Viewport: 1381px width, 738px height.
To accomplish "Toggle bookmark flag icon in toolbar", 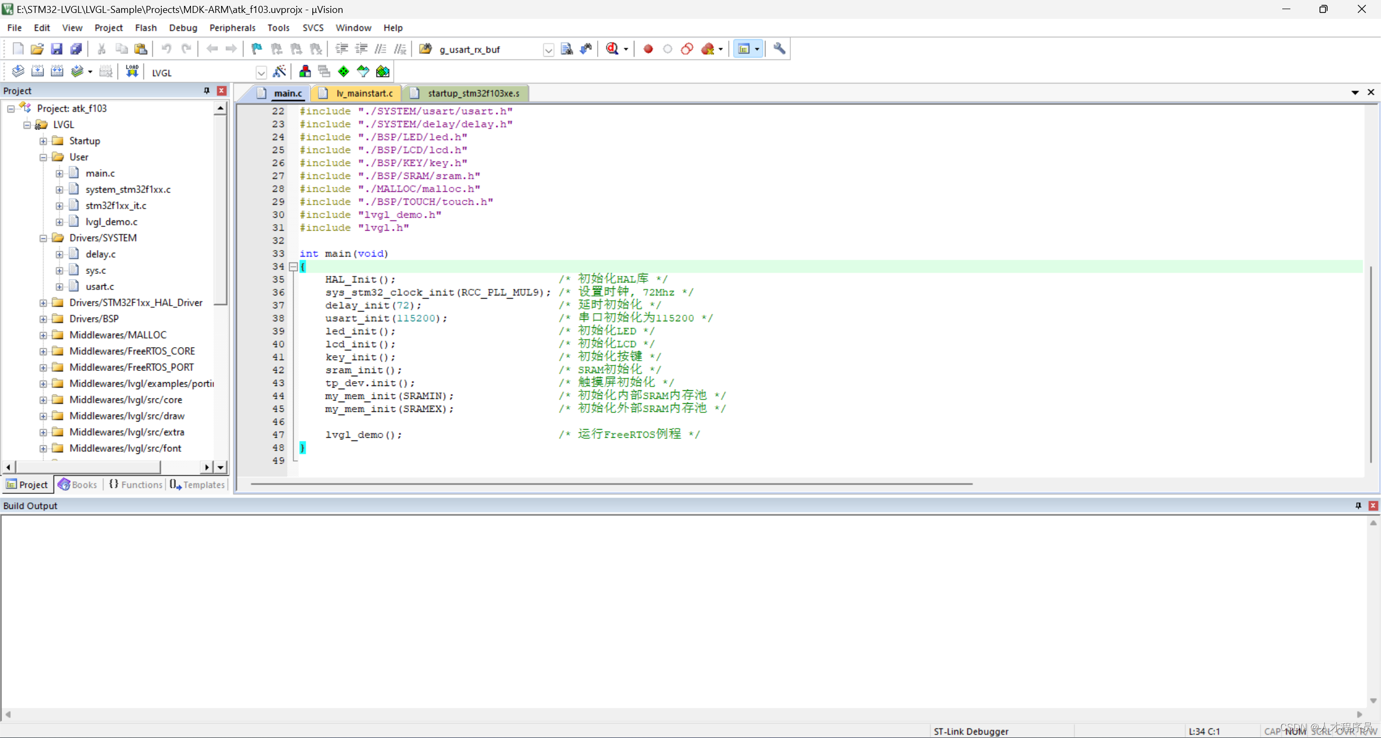I will (256, 49).
